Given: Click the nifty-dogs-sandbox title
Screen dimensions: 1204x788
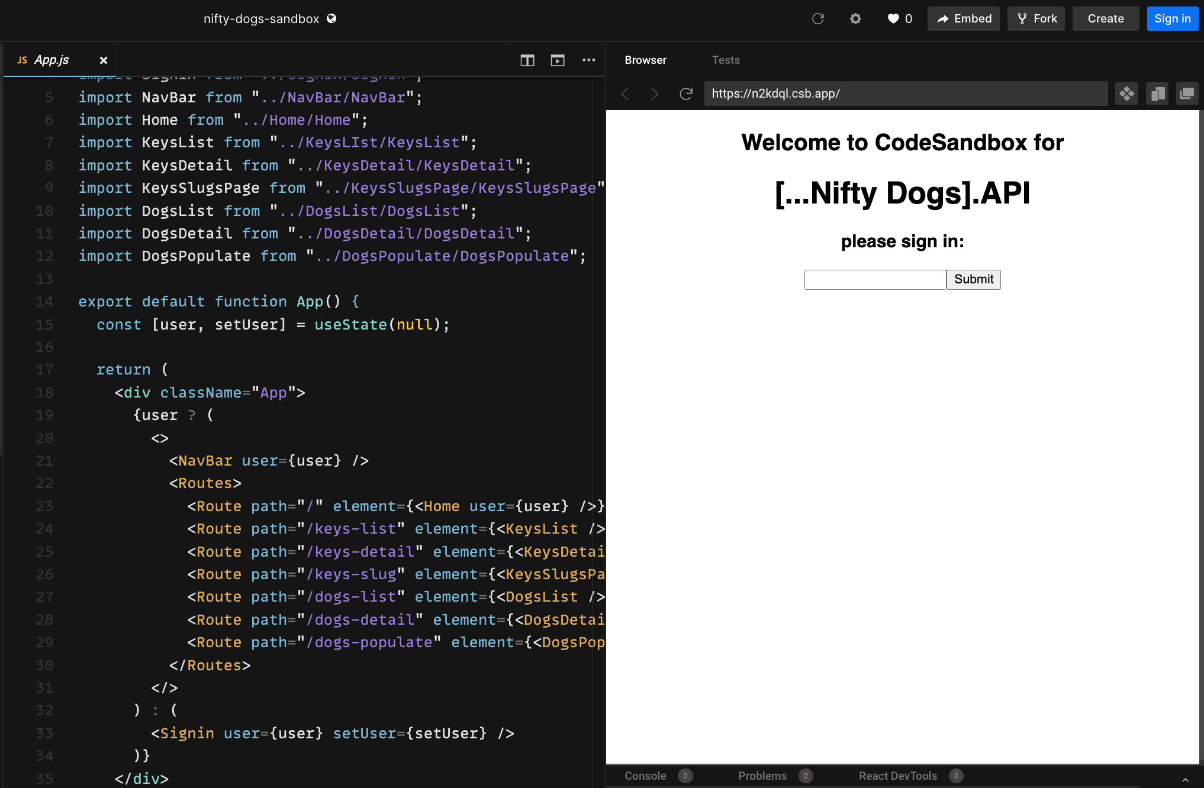Looking at the screenshot, I should click(261, 19).
